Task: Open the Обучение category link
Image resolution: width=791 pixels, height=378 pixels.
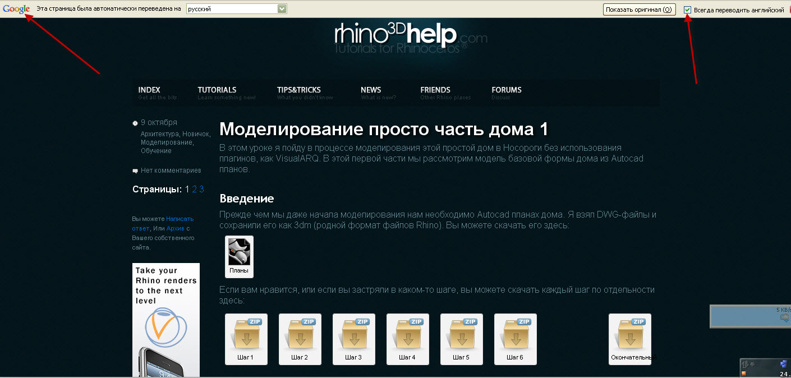Action: (x=156, y=151)
